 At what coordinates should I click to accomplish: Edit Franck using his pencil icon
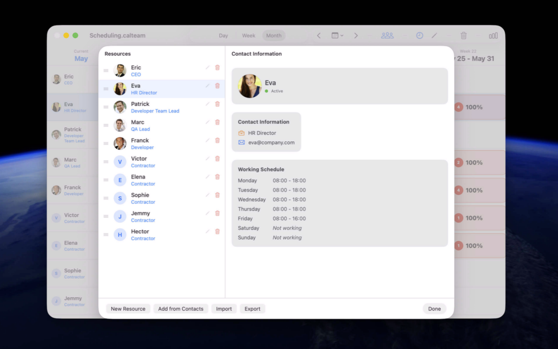[207, 140]
